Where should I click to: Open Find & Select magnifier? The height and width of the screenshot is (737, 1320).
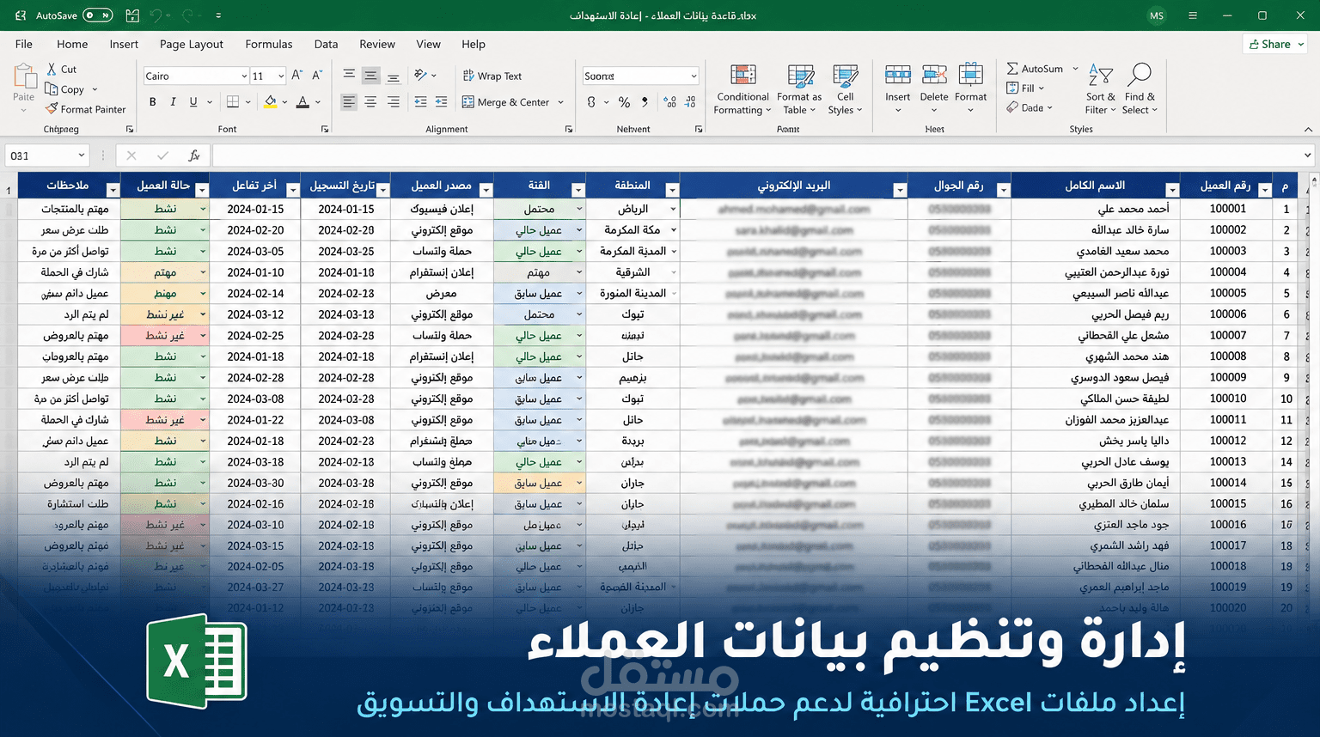[x=1140, y=89]
